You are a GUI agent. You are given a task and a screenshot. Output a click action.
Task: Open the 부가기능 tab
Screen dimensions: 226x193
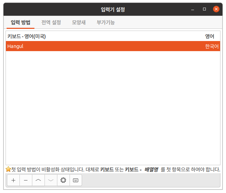(106, 22)
